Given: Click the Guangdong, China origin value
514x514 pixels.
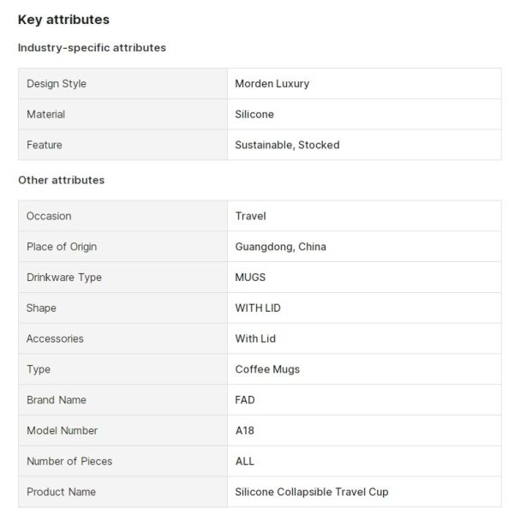Looking at the screenshot, I should coord(280,247).
